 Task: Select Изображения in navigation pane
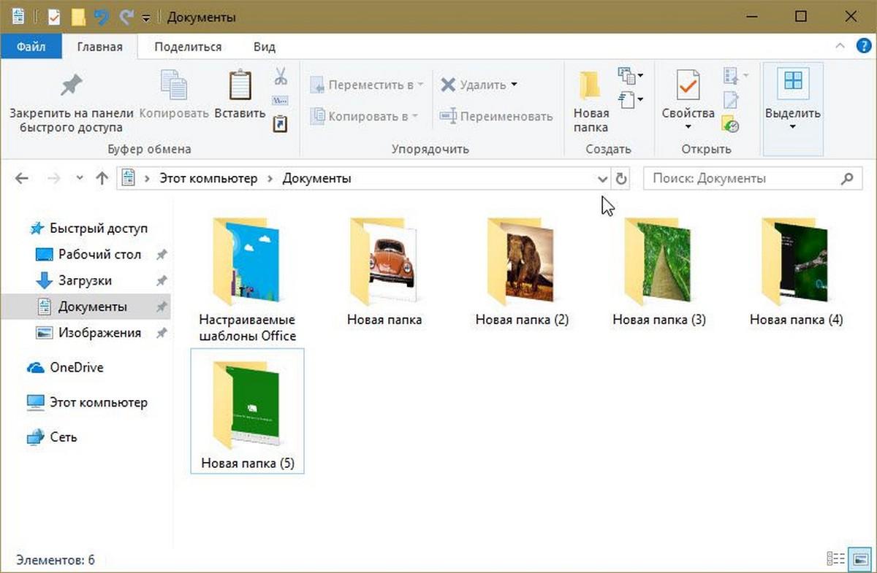coord(99,333)
